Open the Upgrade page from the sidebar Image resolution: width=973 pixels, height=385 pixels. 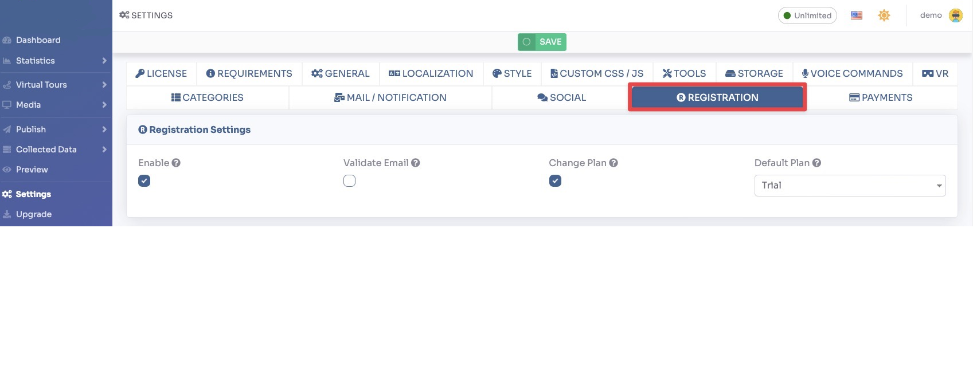pos(34,214)
